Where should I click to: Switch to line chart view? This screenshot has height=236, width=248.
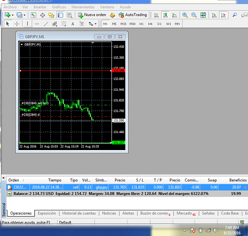(x=174, y=15)
